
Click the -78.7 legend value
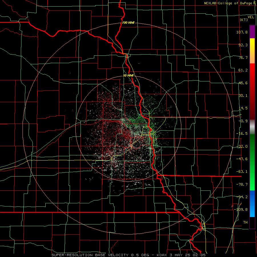point(242,184)
